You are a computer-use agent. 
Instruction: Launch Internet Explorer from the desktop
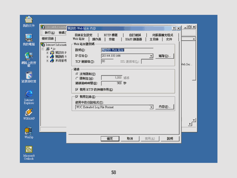tap(29, 94)
